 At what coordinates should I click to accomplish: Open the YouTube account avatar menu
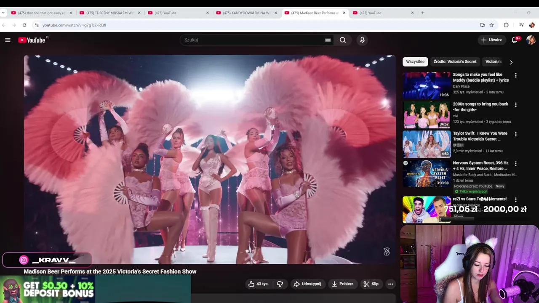coord(531,40)
